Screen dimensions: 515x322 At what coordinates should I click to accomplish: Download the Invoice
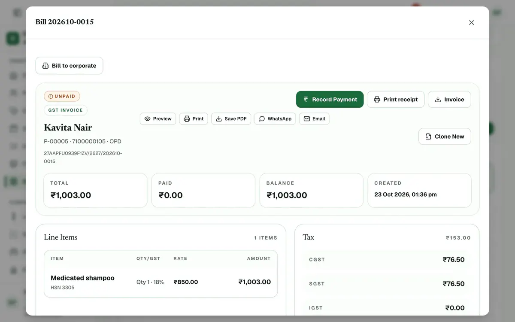(x=449, y=99)
